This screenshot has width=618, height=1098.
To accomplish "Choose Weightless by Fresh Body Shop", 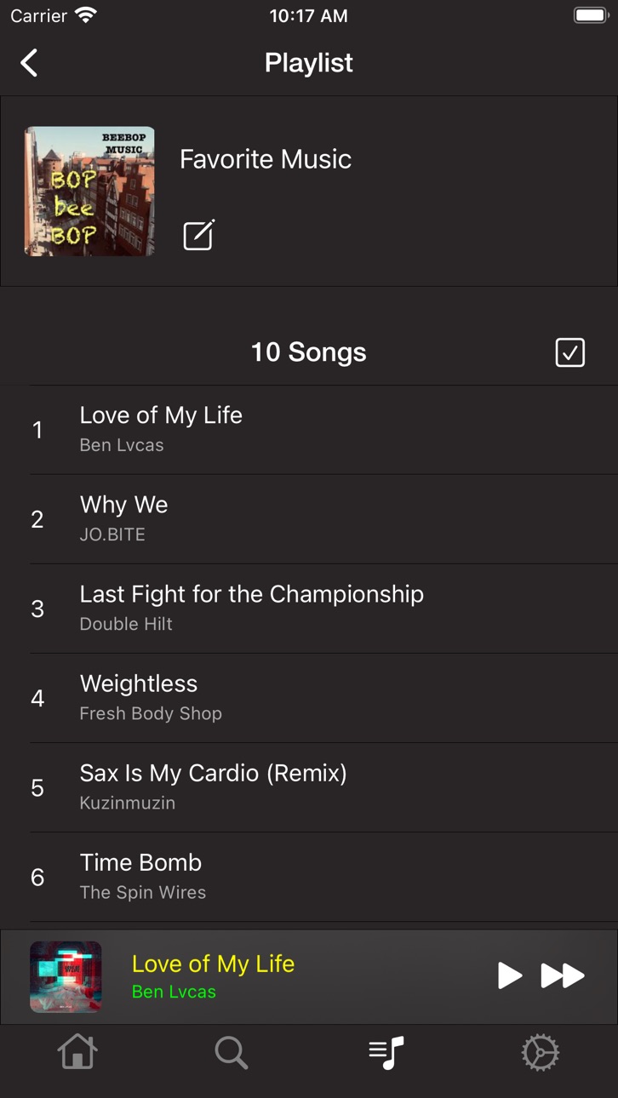I will (x=324, y=698).
